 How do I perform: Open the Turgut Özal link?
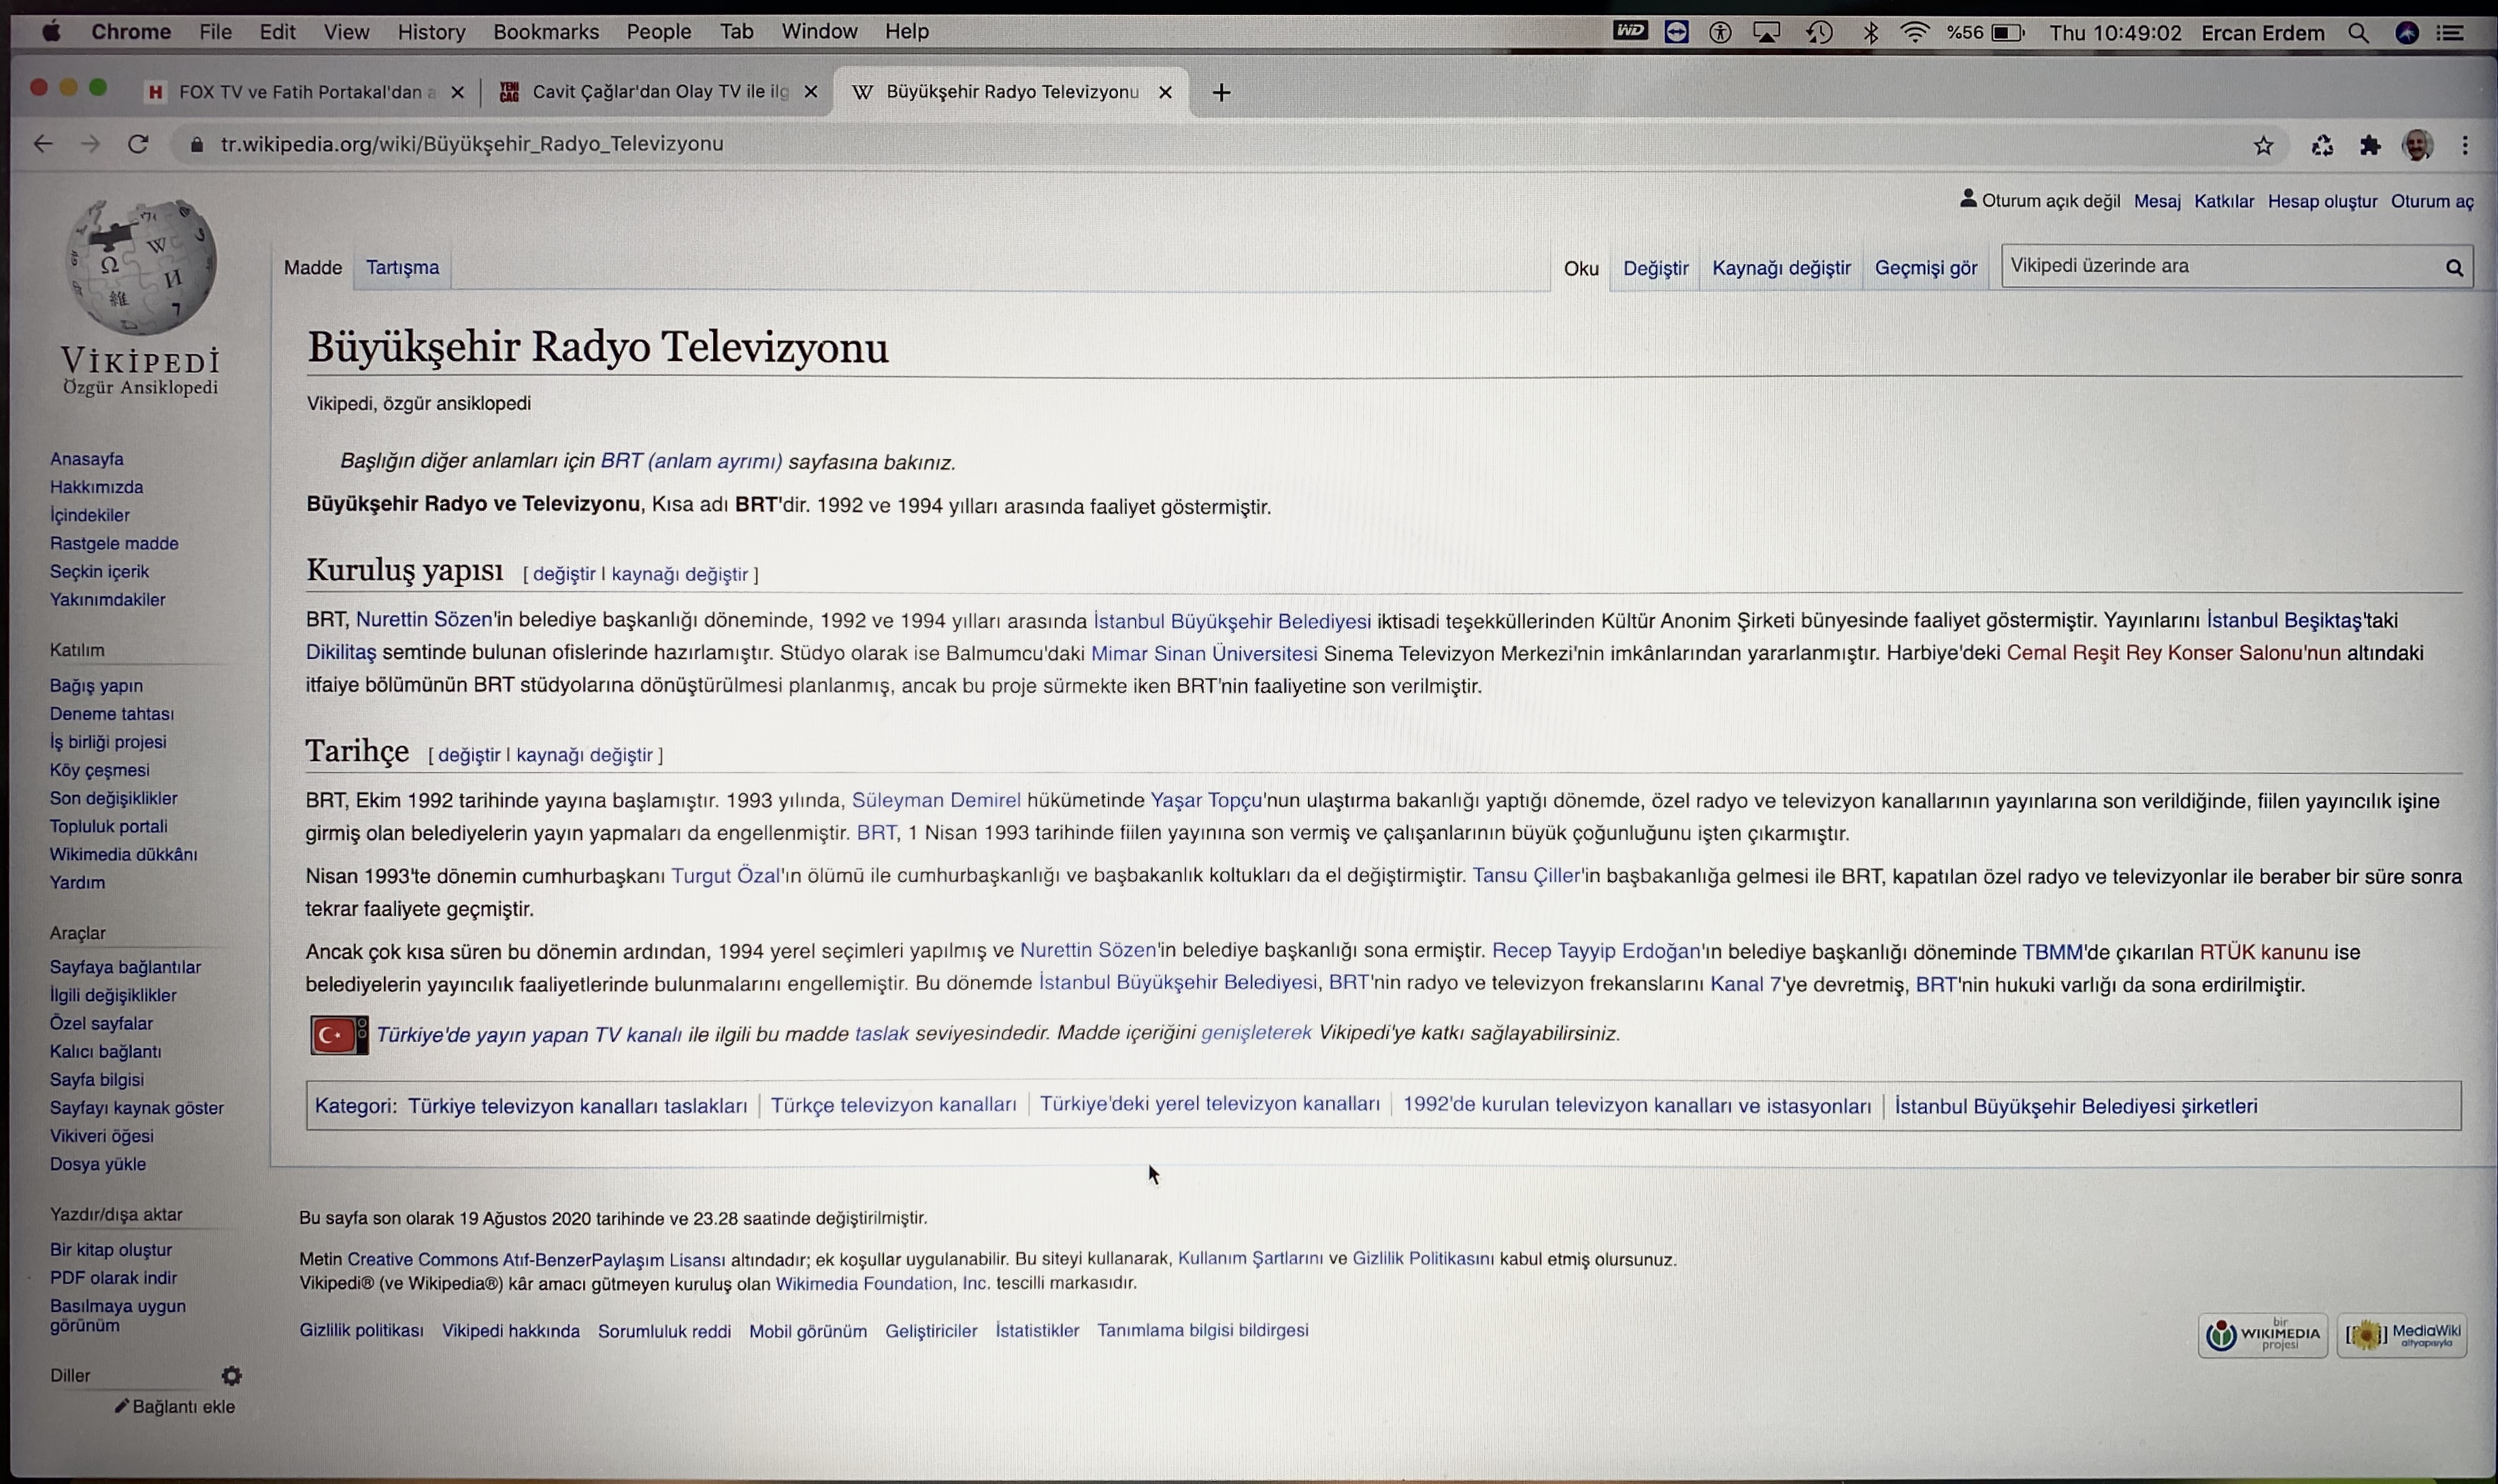point(725,876)
